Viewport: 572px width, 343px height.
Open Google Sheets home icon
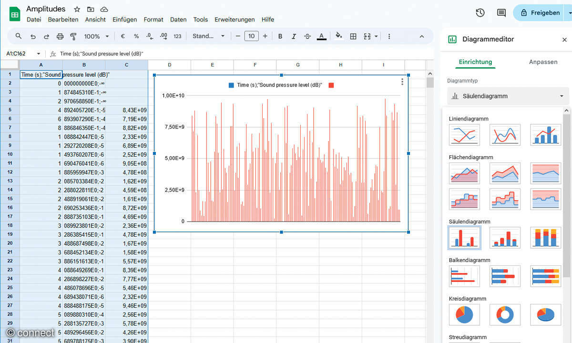pos(15,13)
